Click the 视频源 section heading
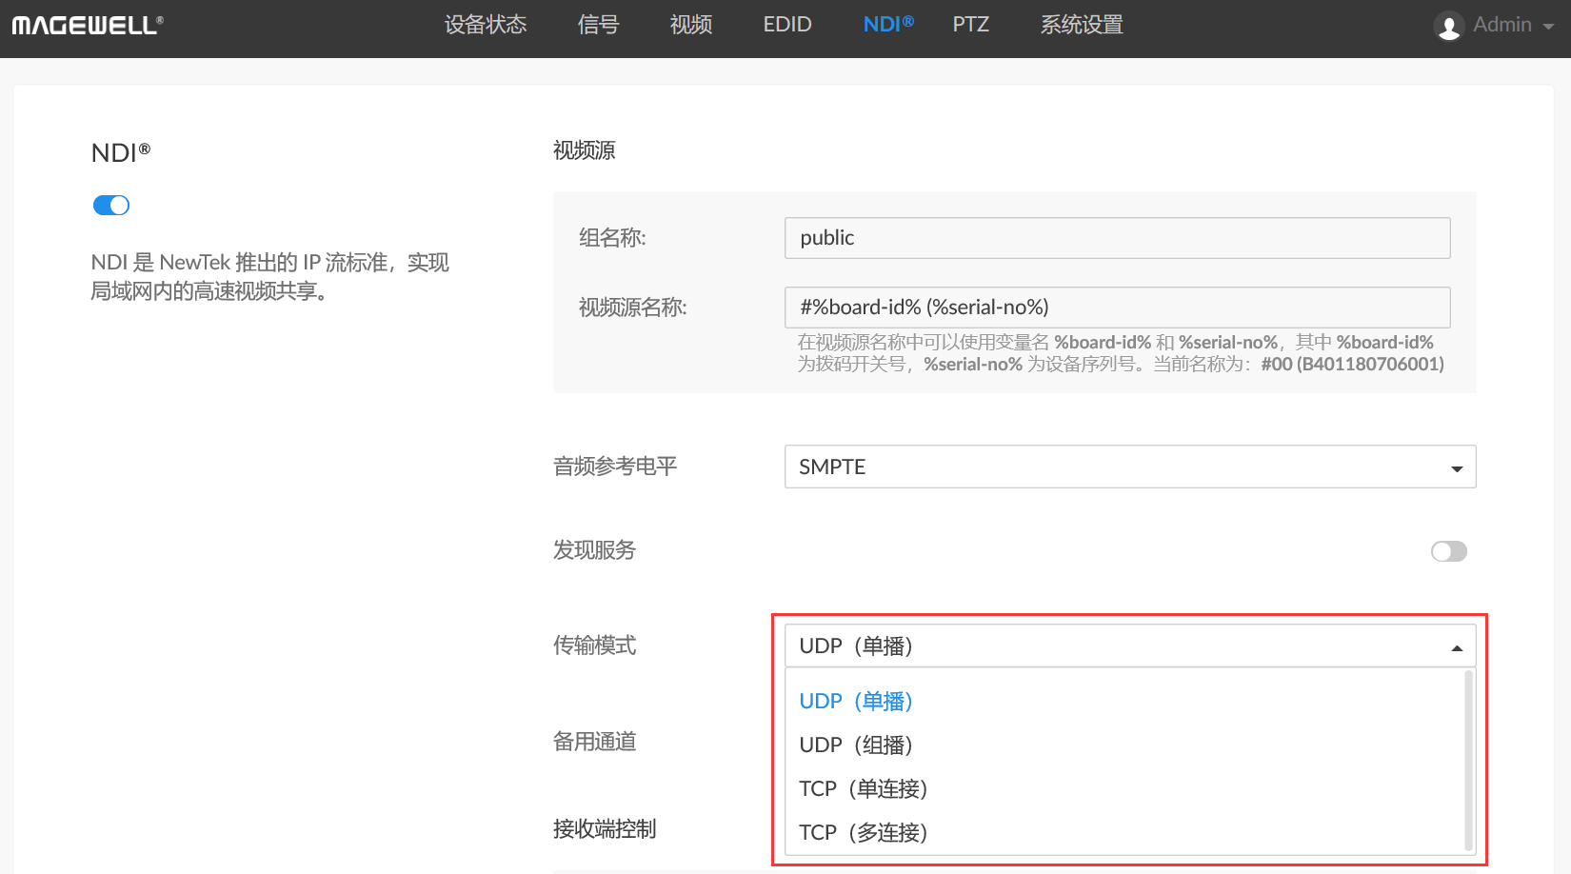The image size is (1571, 874). click(585, 150)
